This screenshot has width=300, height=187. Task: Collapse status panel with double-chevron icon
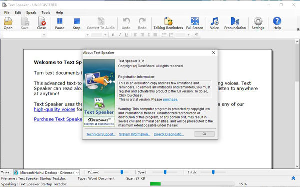293,178
